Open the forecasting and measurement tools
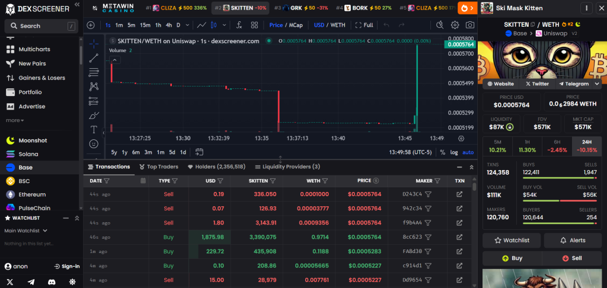Screen dimensions: 607x288 click(x=94, y=101)
